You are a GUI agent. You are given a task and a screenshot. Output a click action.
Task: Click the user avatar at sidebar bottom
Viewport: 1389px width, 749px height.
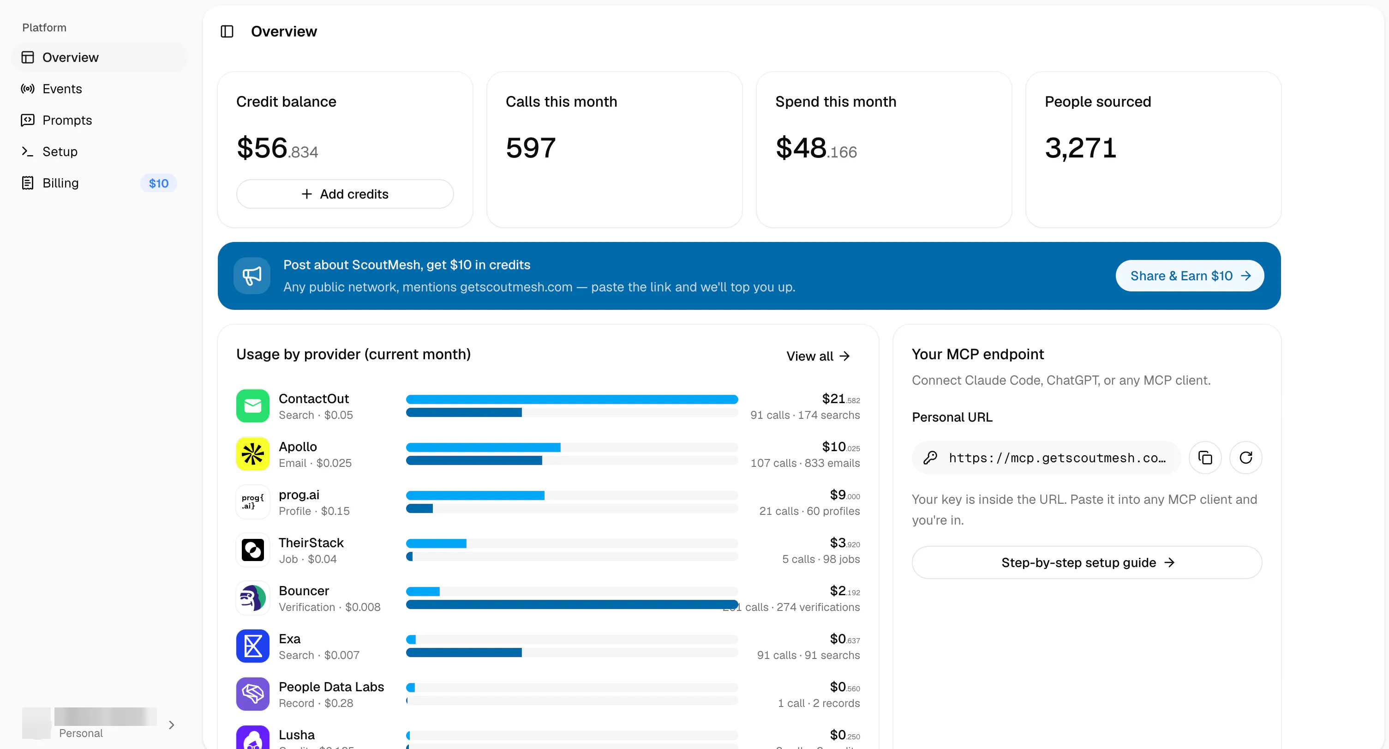(x=36, y=723)
